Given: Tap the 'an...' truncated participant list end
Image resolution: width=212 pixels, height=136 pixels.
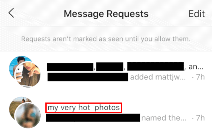Looking at the screenshot, I should tap(196, 67).
